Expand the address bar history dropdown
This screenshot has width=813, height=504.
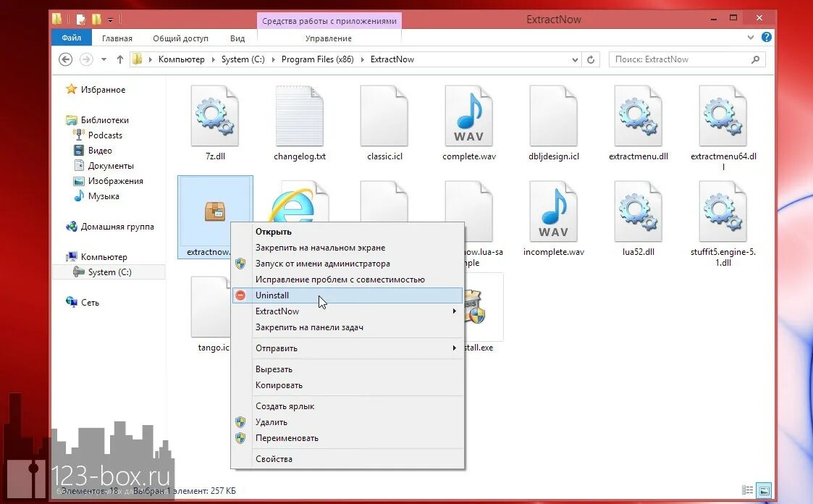point(575,59)
